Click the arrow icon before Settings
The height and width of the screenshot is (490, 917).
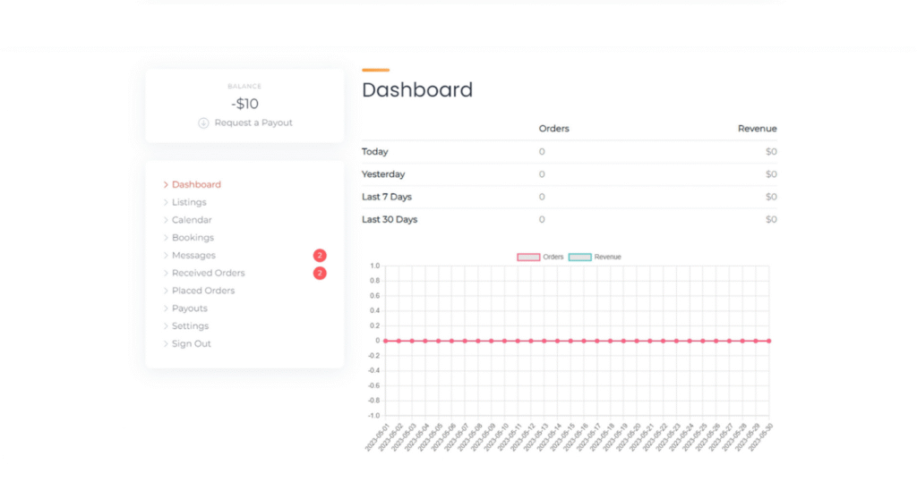[x=166, y=326]
